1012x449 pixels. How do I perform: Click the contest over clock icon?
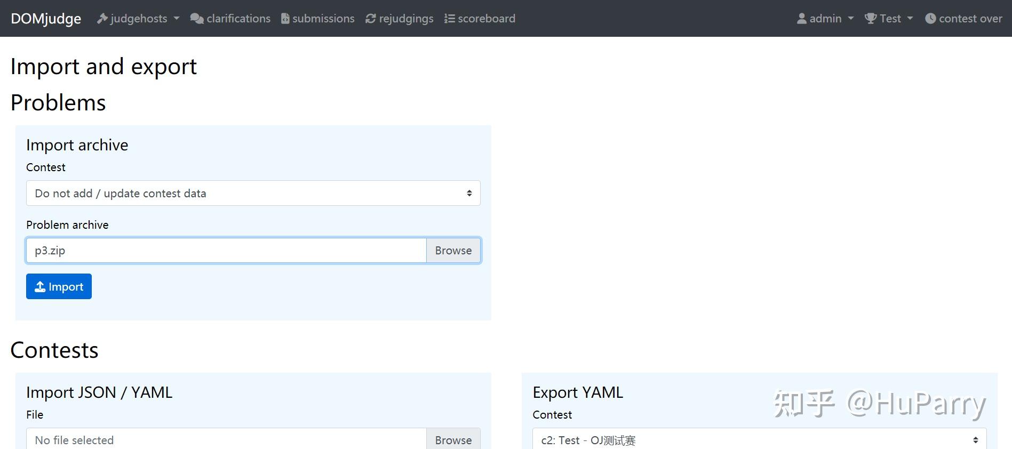pos(930,19)
